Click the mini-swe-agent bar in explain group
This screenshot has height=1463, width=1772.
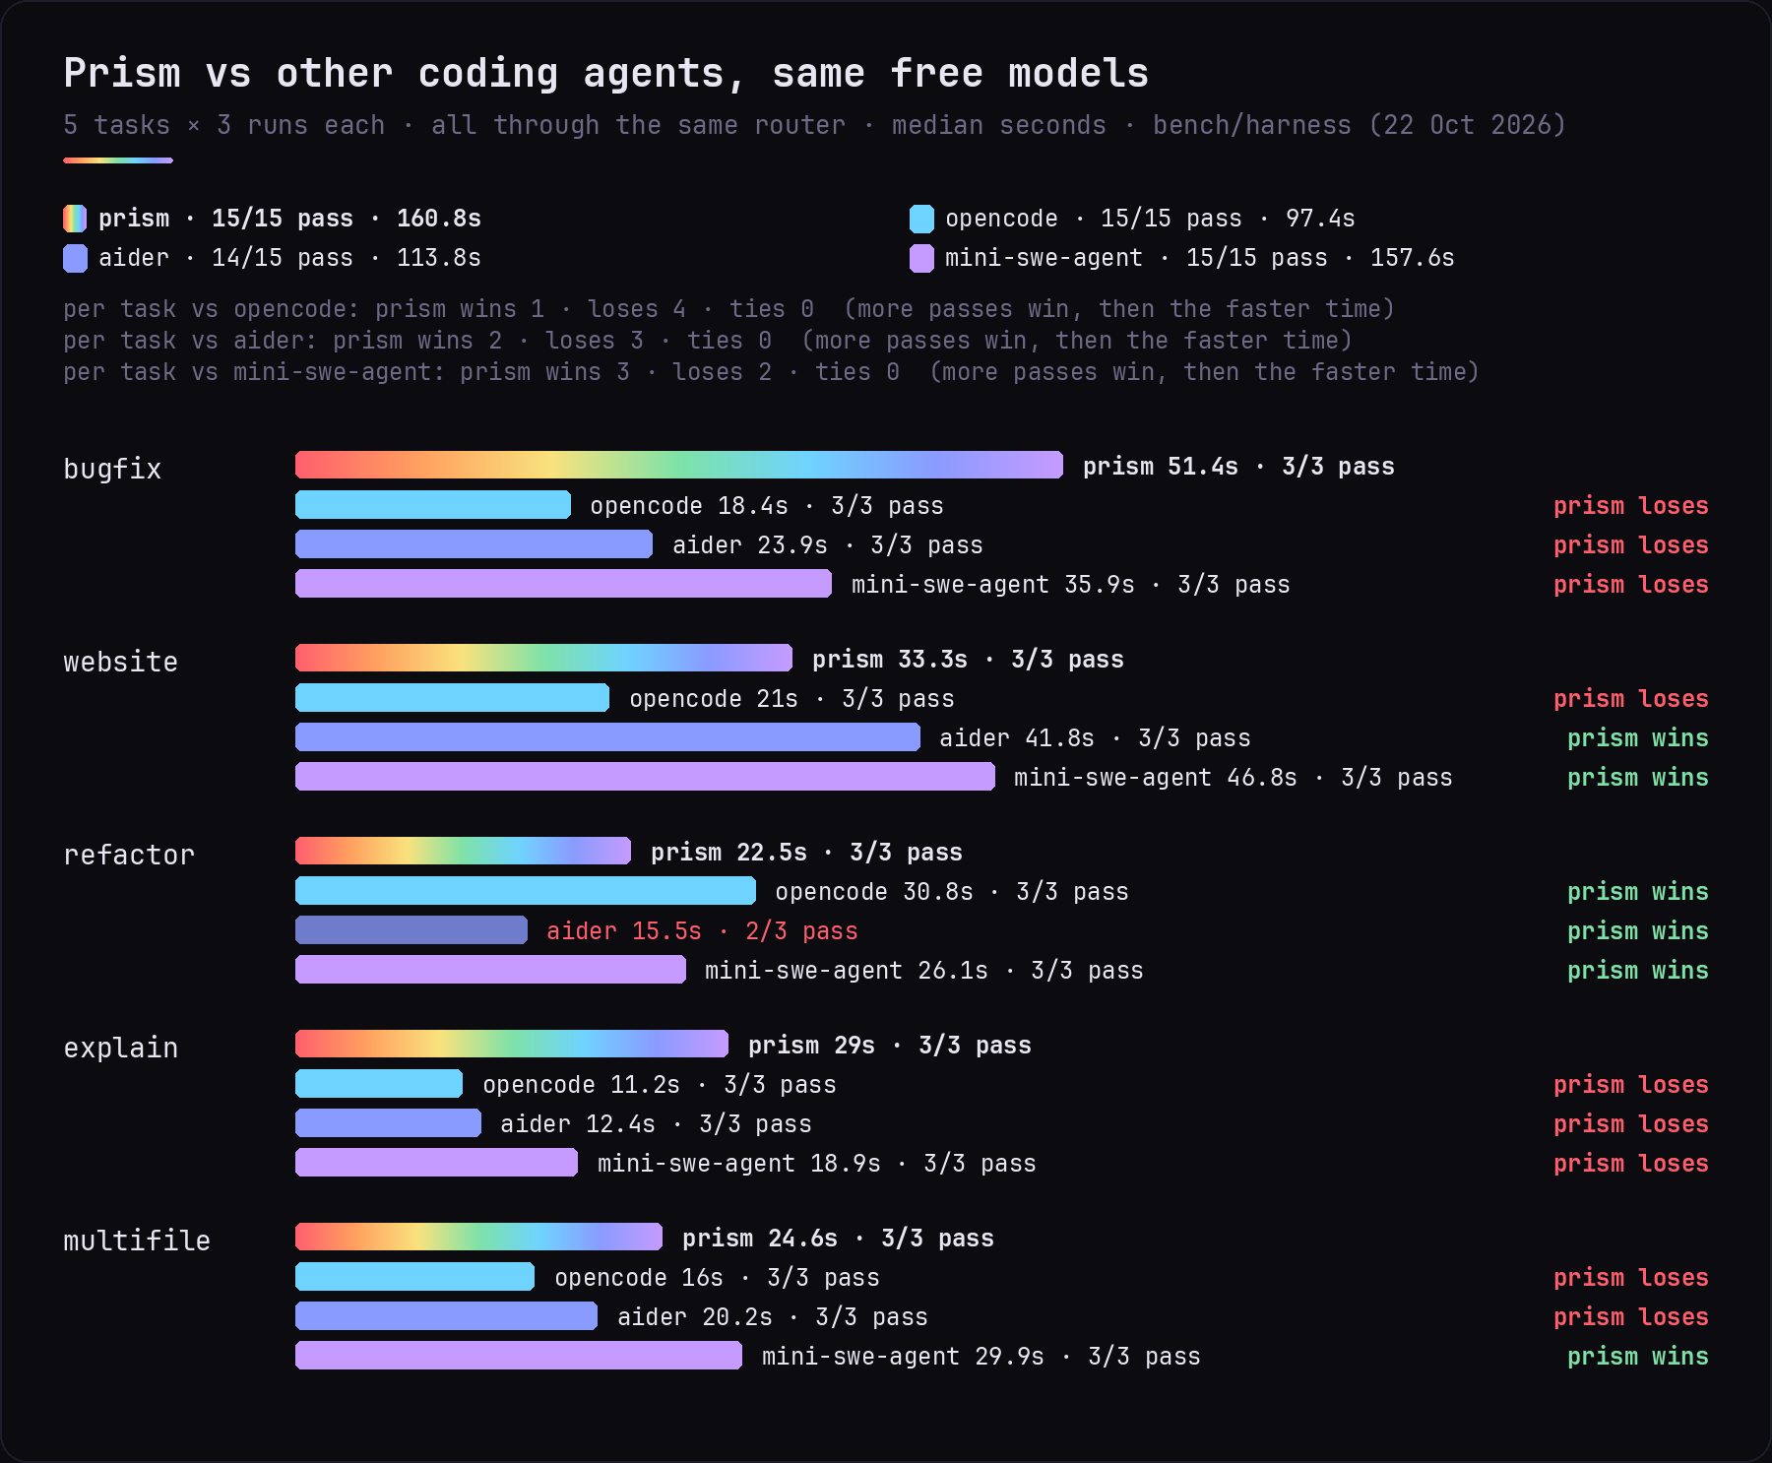point(436,1162)
